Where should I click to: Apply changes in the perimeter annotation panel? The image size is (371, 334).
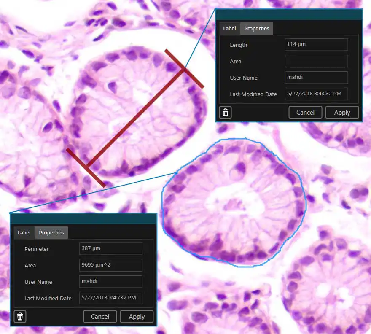137,317
